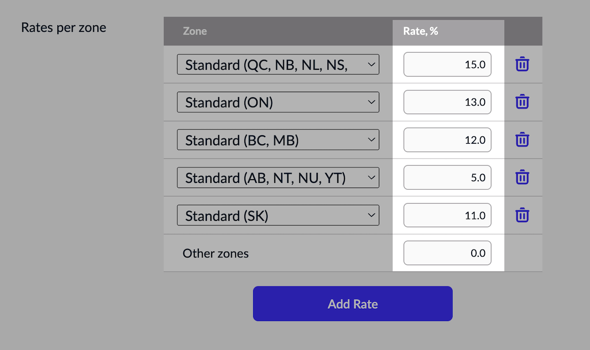Open the Standard (SK) zone dropdown

pyautogui.click(x=278, y=215)
